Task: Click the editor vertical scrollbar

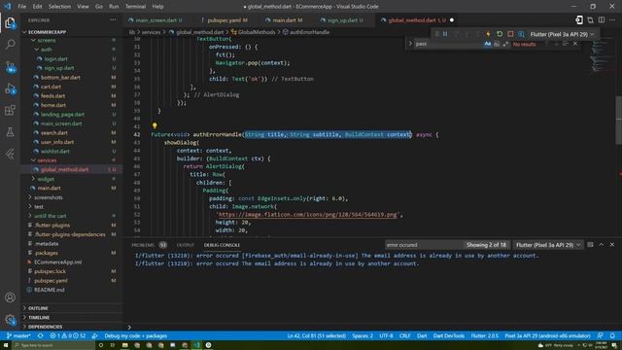Action: (x=619, y=120)
